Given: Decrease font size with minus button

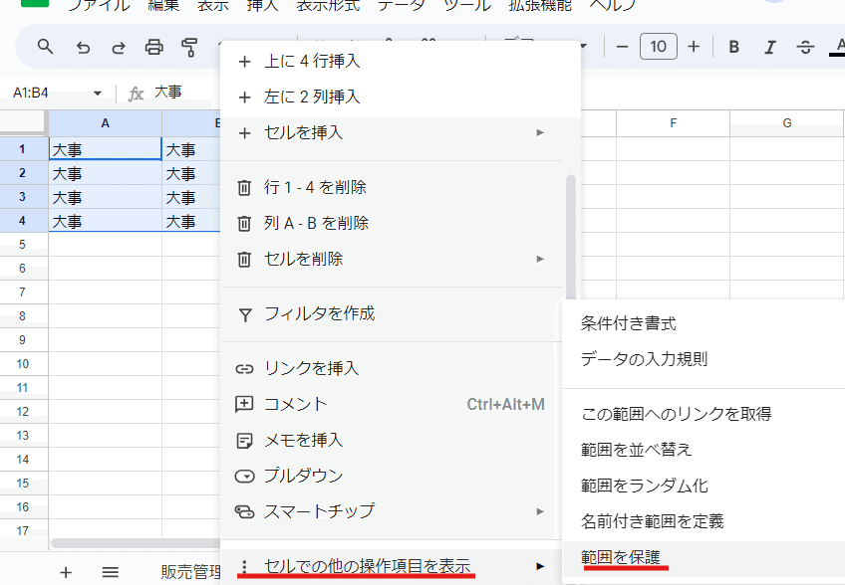Looking at the screenshot, I should click(622, 47).
